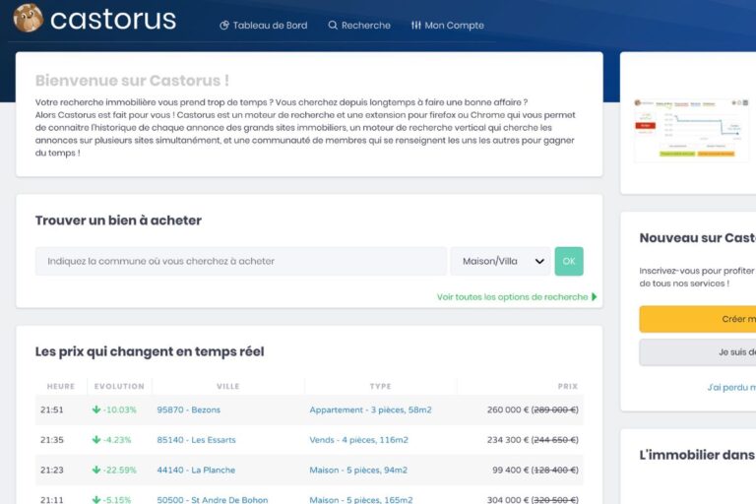
Task: Click the TYPE column header
Action: 380,386
